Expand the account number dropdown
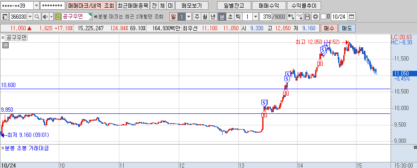Screen dimensions: 417x168 click(x=36, y=5)
